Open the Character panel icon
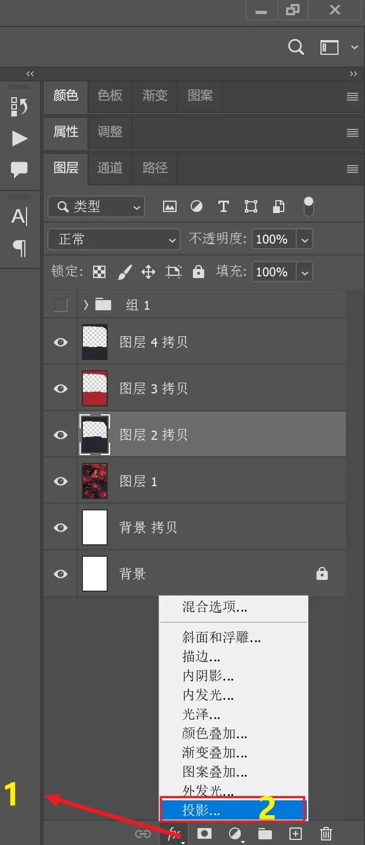Image resolution: width=365 pixels, height=845 pixels. tap(20, 216)
